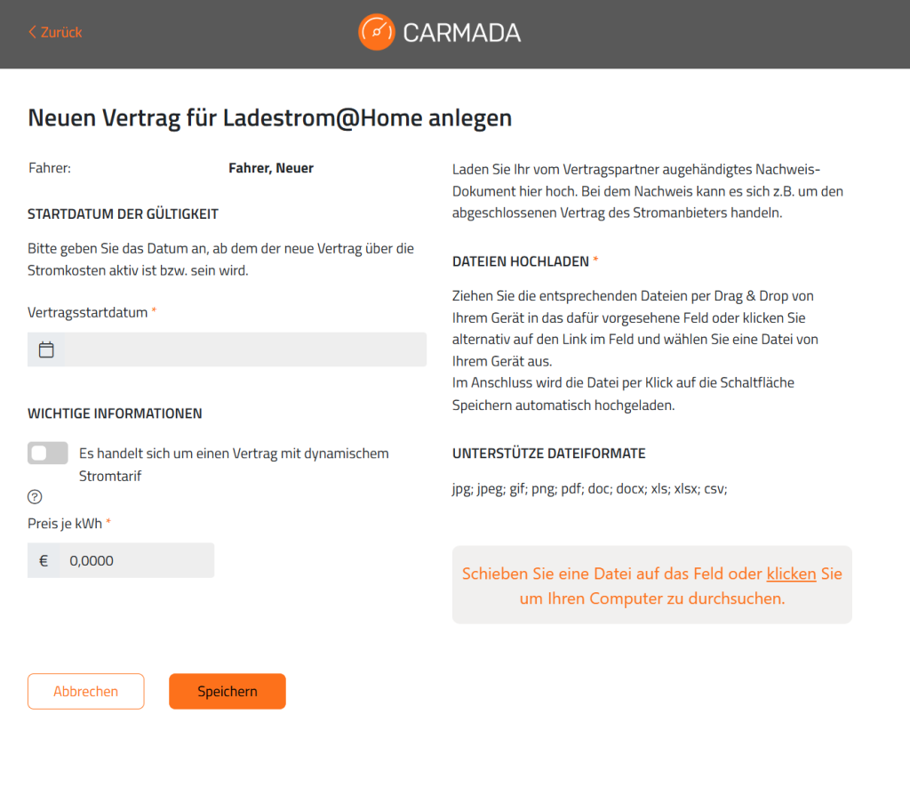Click the CARMADA wordmark in header
This screenshot has width=910, height=787.
pos(462,33)
